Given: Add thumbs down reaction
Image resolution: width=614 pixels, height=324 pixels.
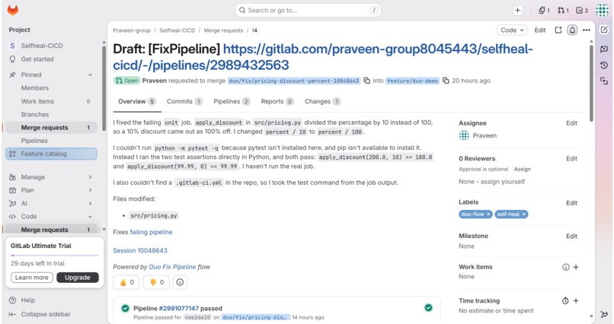Looking at the screenshot, I should (x=156, y=282).
